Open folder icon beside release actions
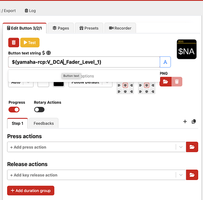Viewport: 203px width, 200px height. (192, 175)
